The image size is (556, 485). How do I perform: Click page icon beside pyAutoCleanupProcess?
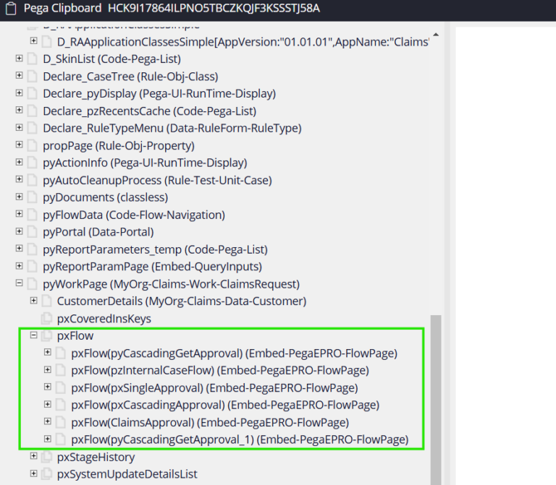(x=33, y=180)
